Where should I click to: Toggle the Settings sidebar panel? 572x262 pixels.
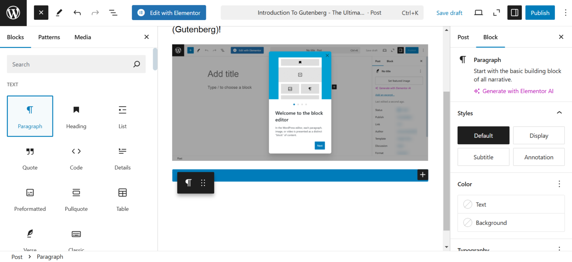click(x=514, y=12)
